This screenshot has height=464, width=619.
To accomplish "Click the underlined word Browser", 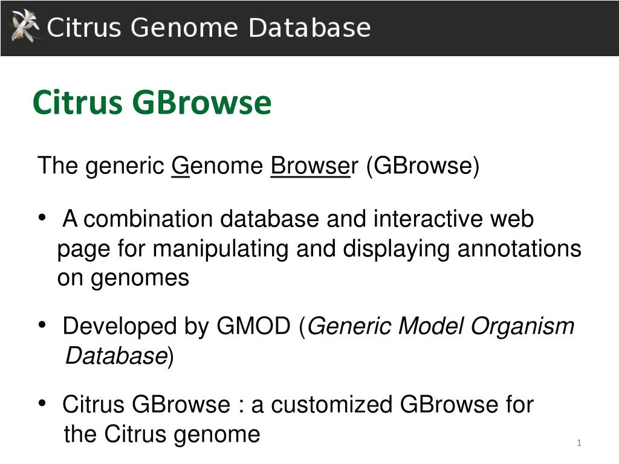I will coord(314,166).
